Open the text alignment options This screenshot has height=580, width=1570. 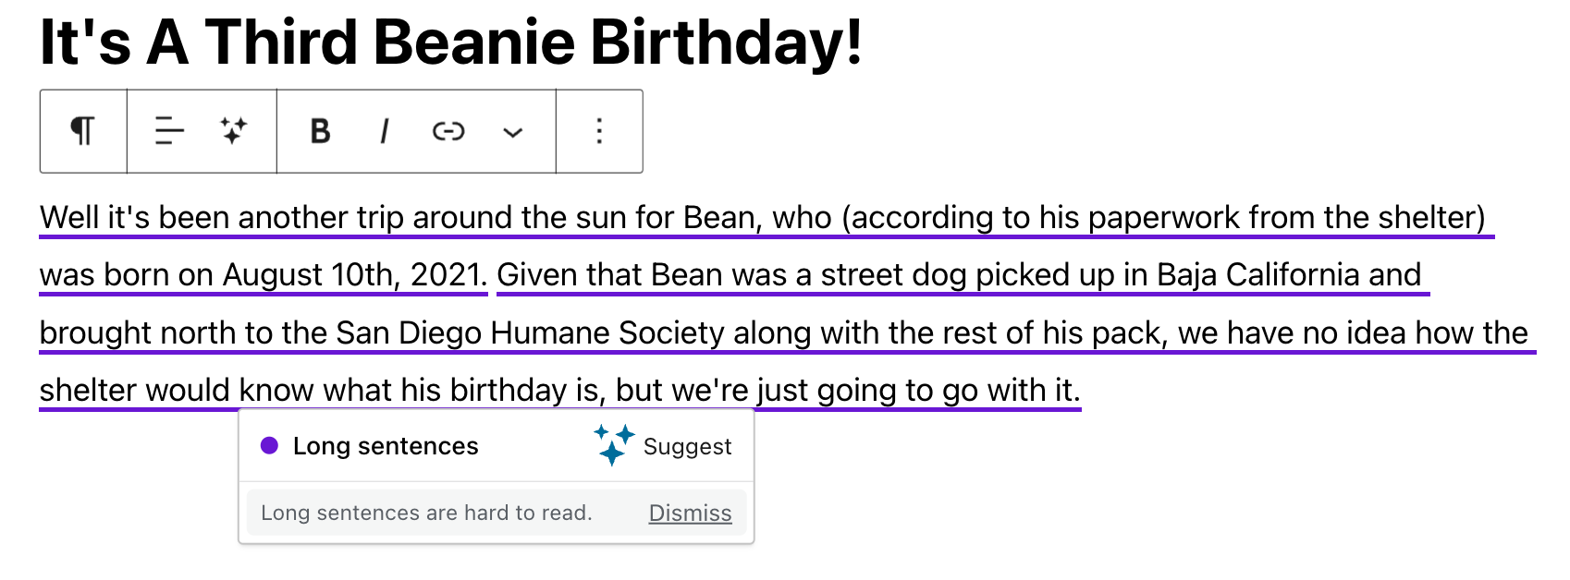[x=169, y=131]
